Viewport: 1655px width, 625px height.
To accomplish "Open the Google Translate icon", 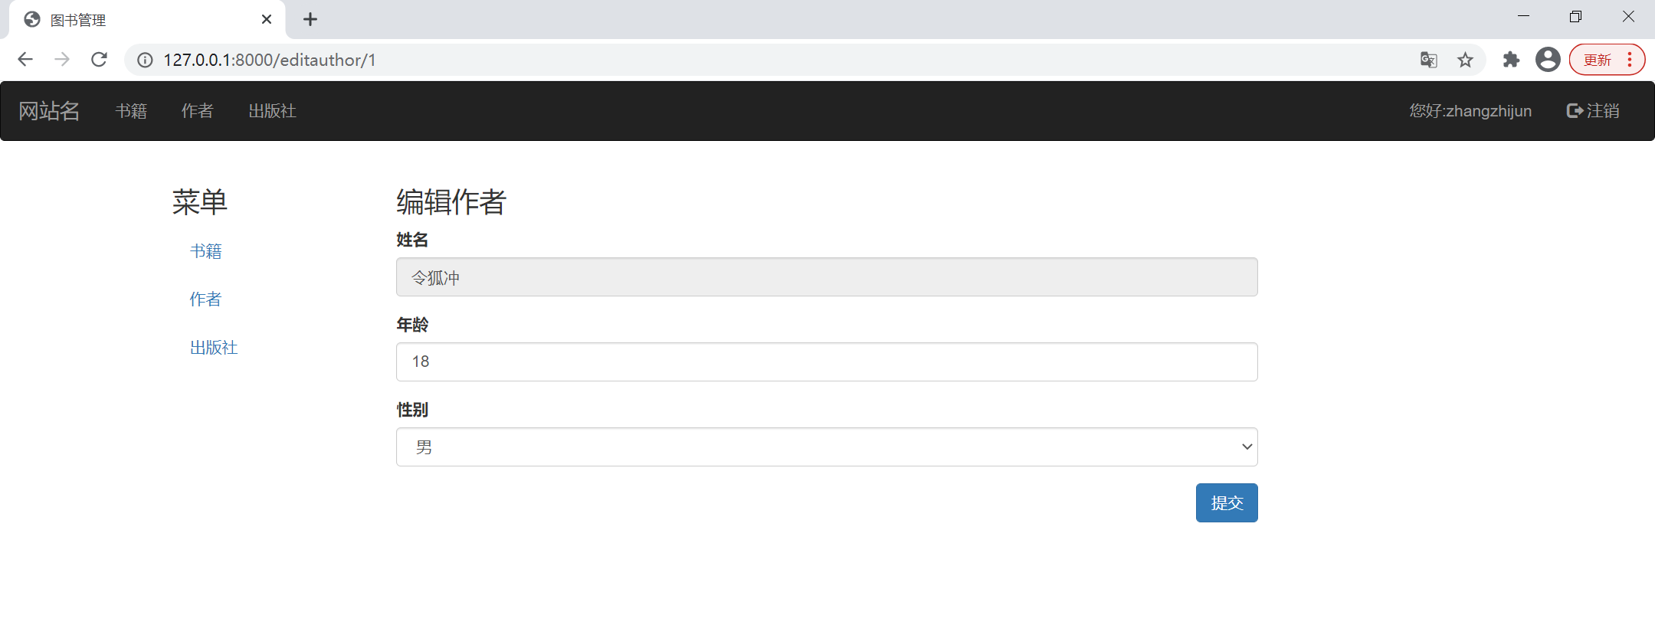I will 1428,60.
